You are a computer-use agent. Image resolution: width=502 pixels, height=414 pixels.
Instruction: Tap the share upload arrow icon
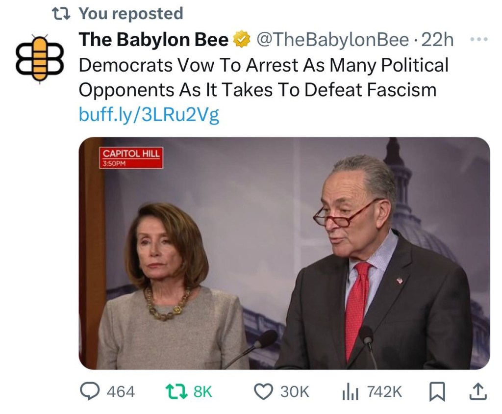coord(479,391)
